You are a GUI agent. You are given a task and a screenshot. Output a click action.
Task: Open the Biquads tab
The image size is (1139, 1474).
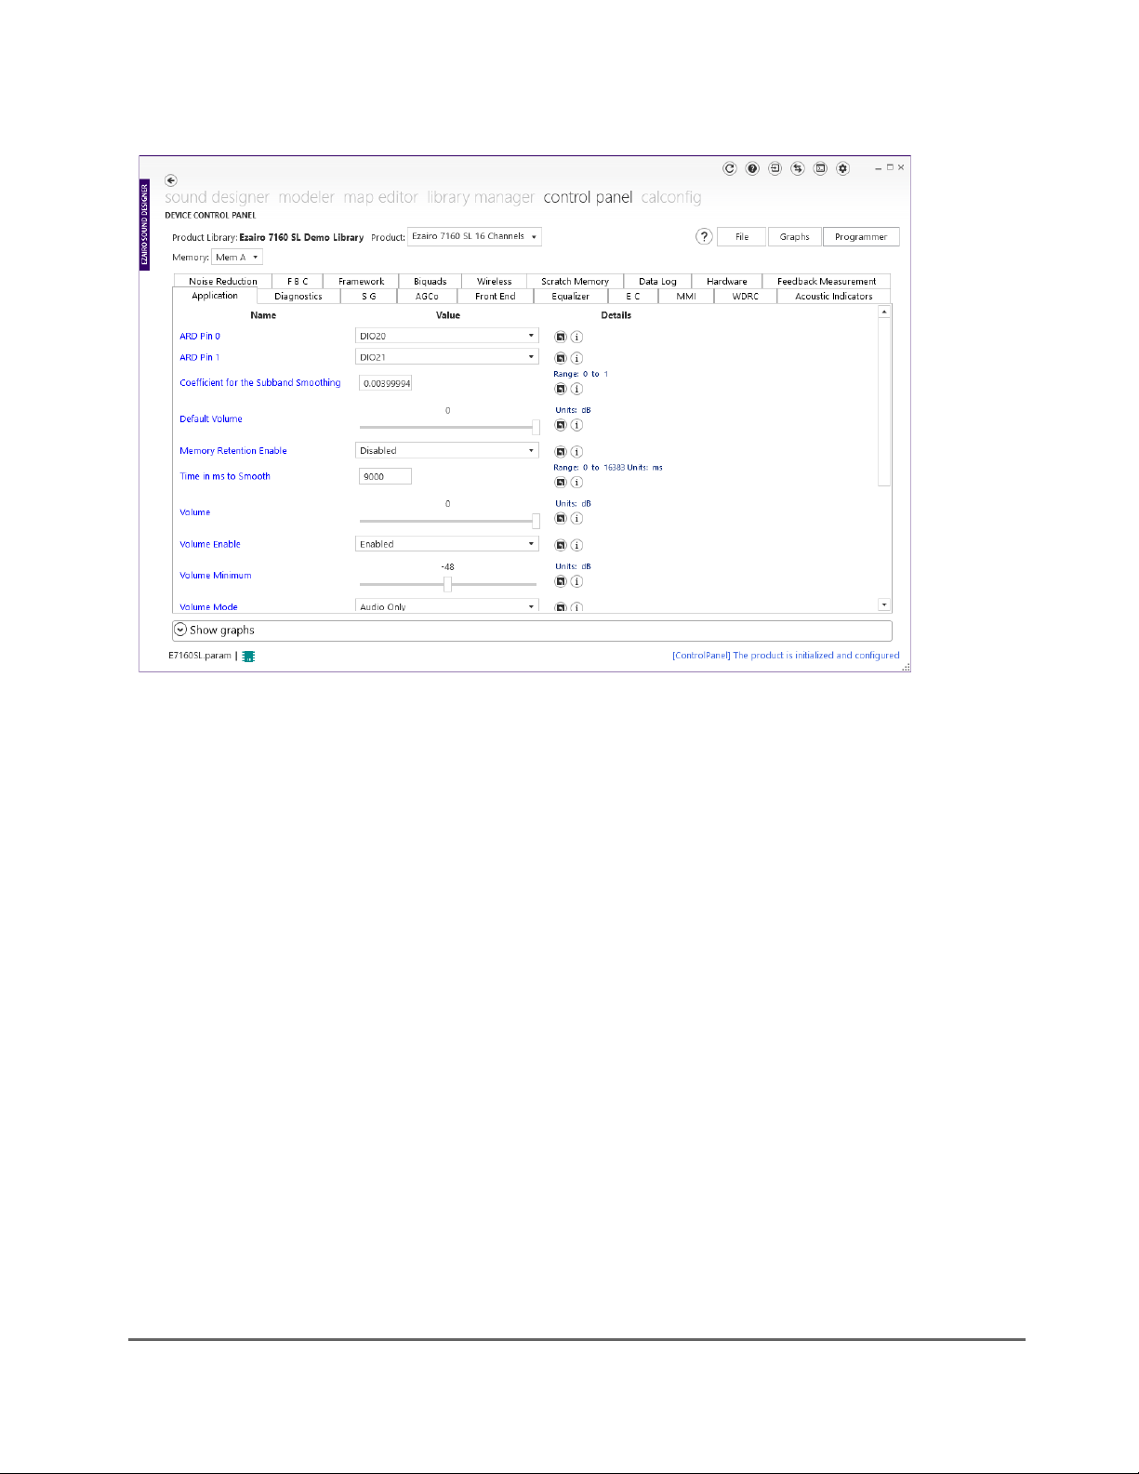pyautogui.click(x=430, y=281)
